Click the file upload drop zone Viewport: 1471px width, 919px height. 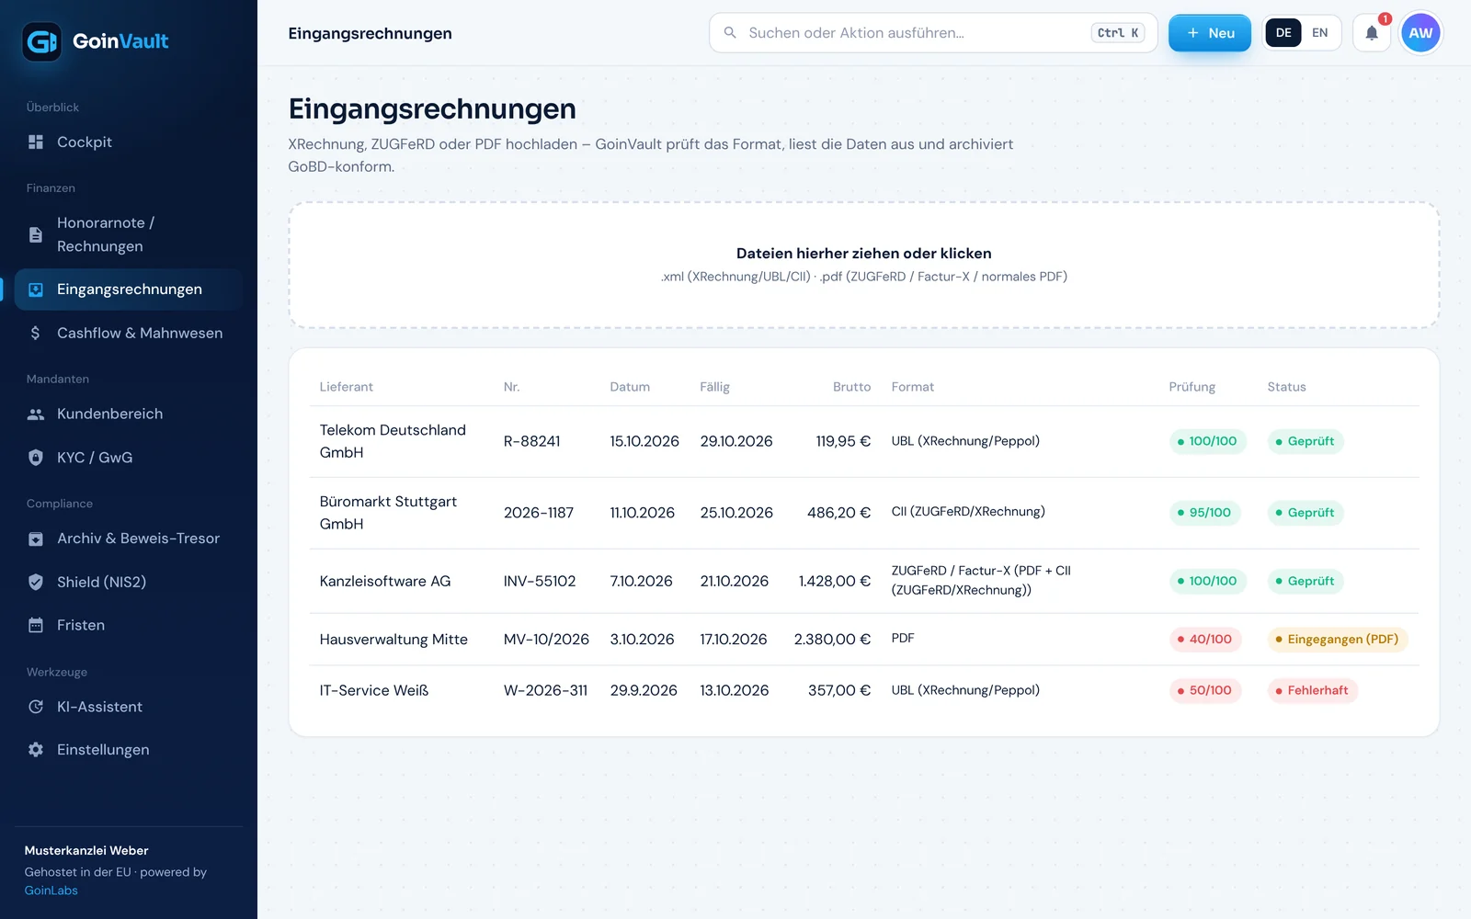(x=864, y=265)
